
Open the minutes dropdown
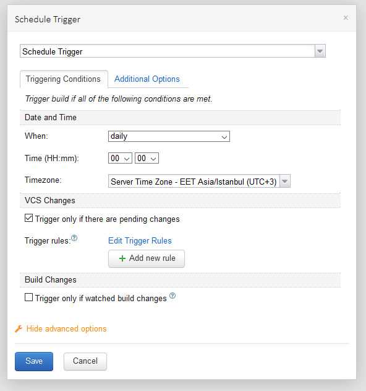point(147,158)
